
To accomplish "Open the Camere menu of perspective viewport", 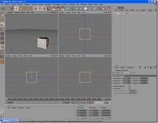I will pyautogui.click(x=17, y=13).
